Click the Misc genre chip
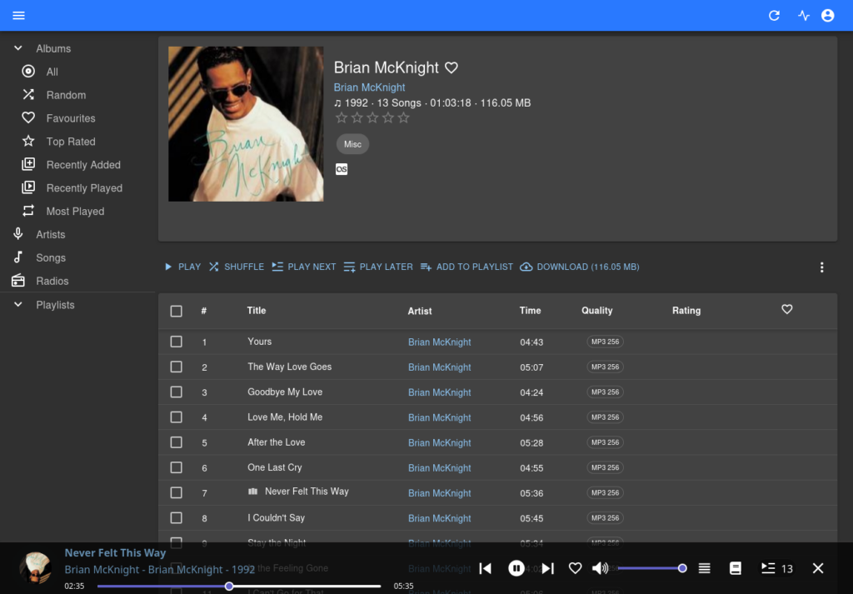Screen dimensions: 853x594 pyautogui.click(x=352, y=144)
